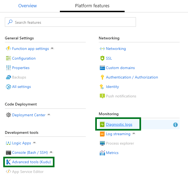
Task: Click the Monitoring section heading
Action: click(x=109, y=114)
